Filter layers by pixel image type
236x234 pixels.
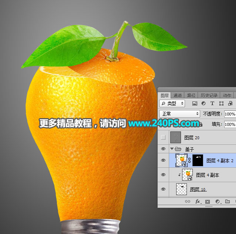coord(195,104)
